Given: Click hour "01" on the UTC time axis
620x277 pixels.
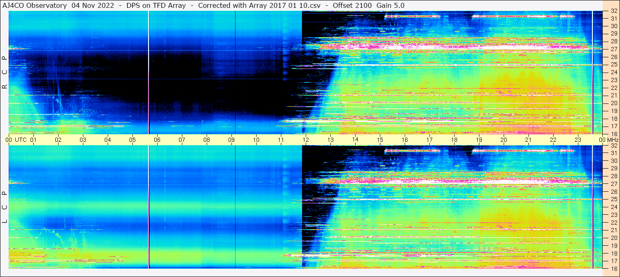Looking at the screenshot, I should point(33,140).
